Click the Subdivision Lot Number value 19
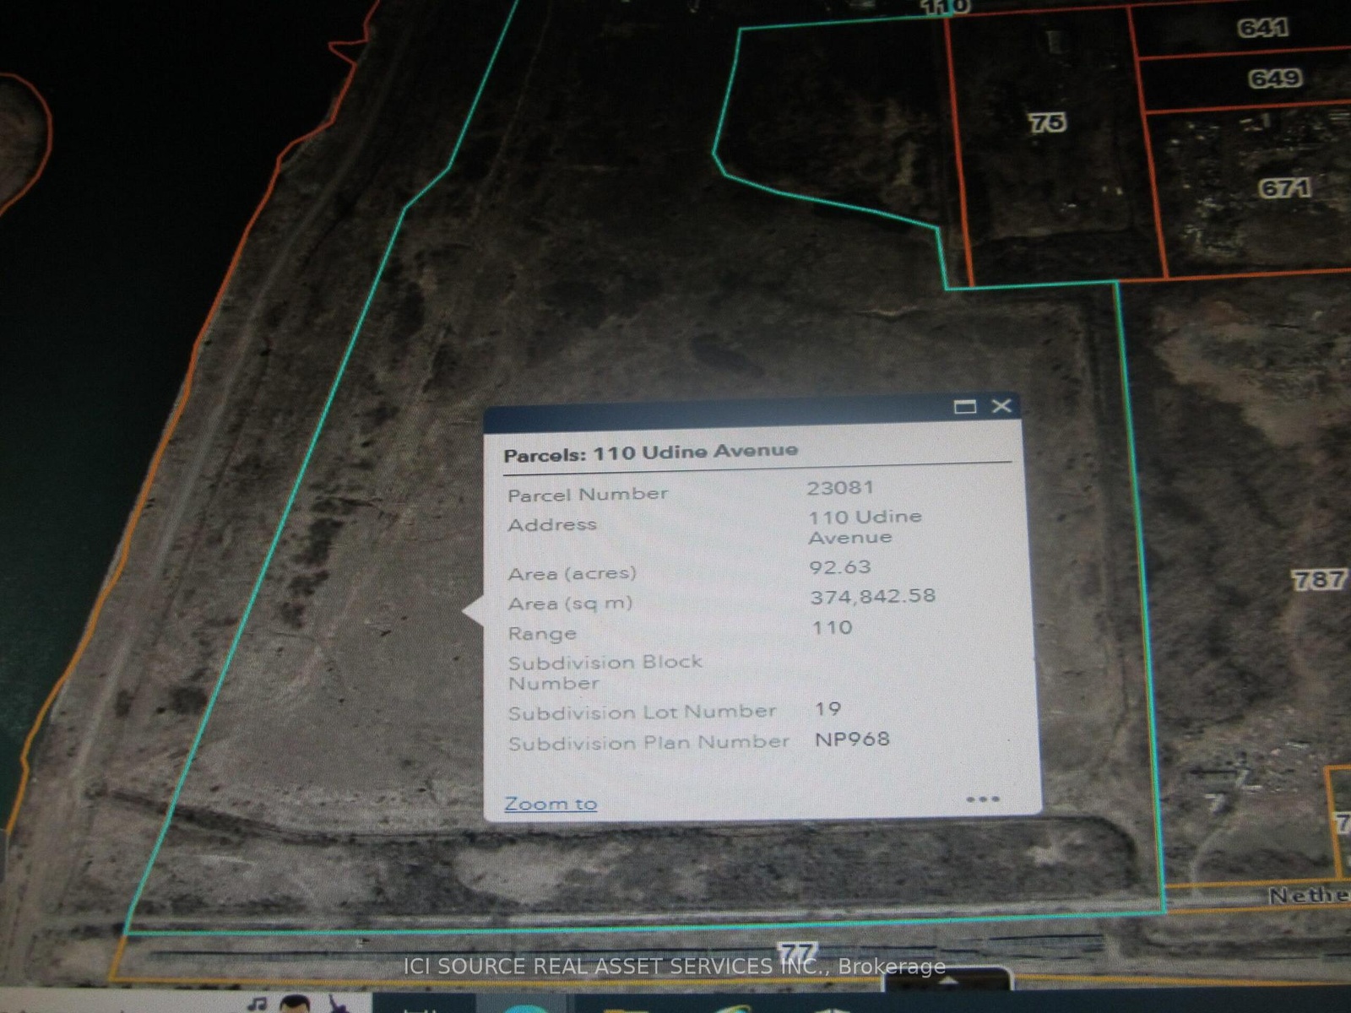 click(827, 709)
